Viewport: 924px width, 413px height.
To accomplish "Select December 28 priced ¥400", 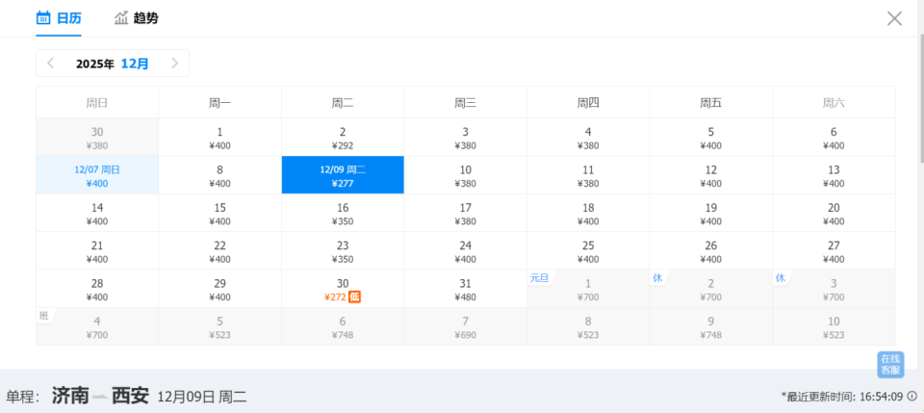I will [x=97, y=289].
